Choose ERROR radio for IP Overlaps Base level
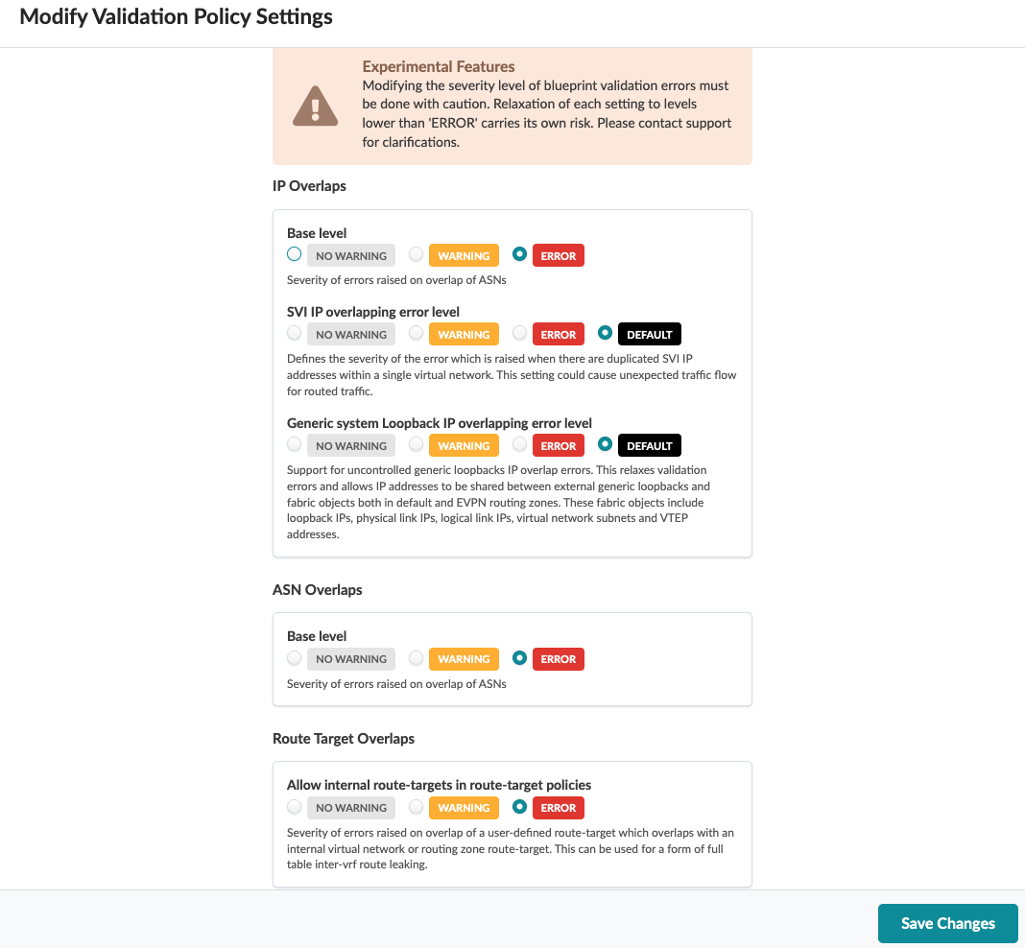Viewport: 1025px width, 948px height. tap(520, 255)
